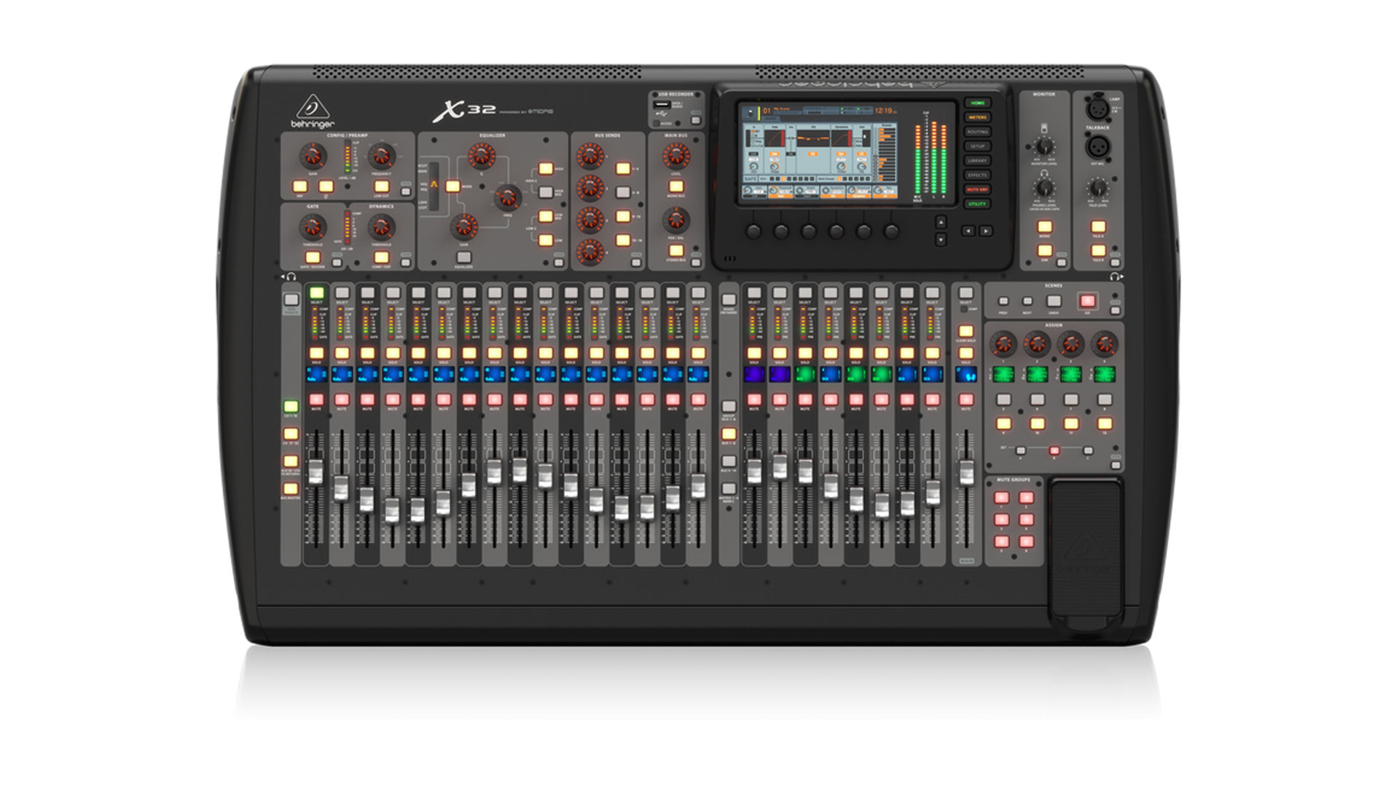Enable the Gate/Ducker button
1399x786 pixels.
[313, 257]
